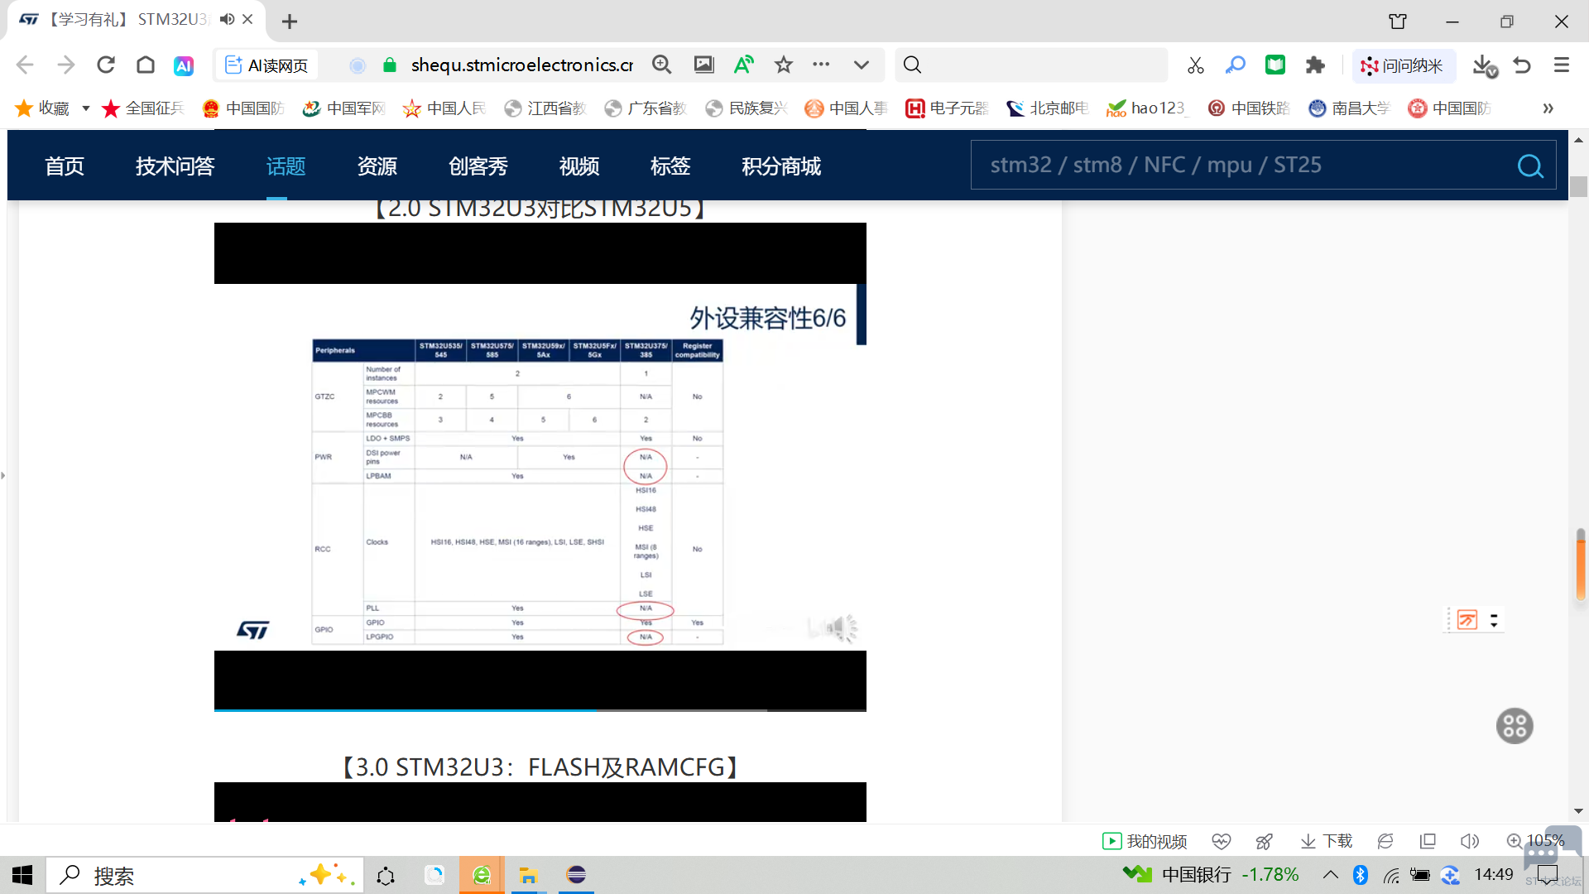The height and width of the screenshot is (894, 1589).
Task: Click the orange floating translate icon
Action: [1467, 620]
